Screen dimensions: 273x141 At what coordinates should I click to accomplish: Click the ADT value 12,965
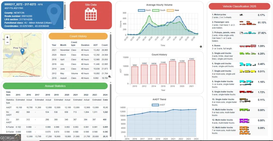(x=96, y=59)
